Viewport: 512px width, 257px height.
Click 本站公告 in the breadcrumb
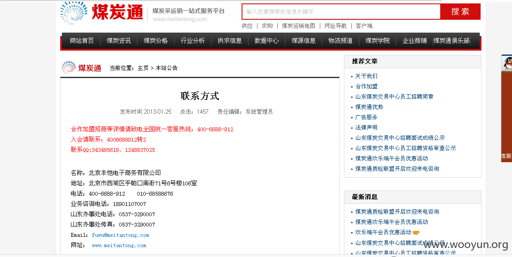coord(166,68)
